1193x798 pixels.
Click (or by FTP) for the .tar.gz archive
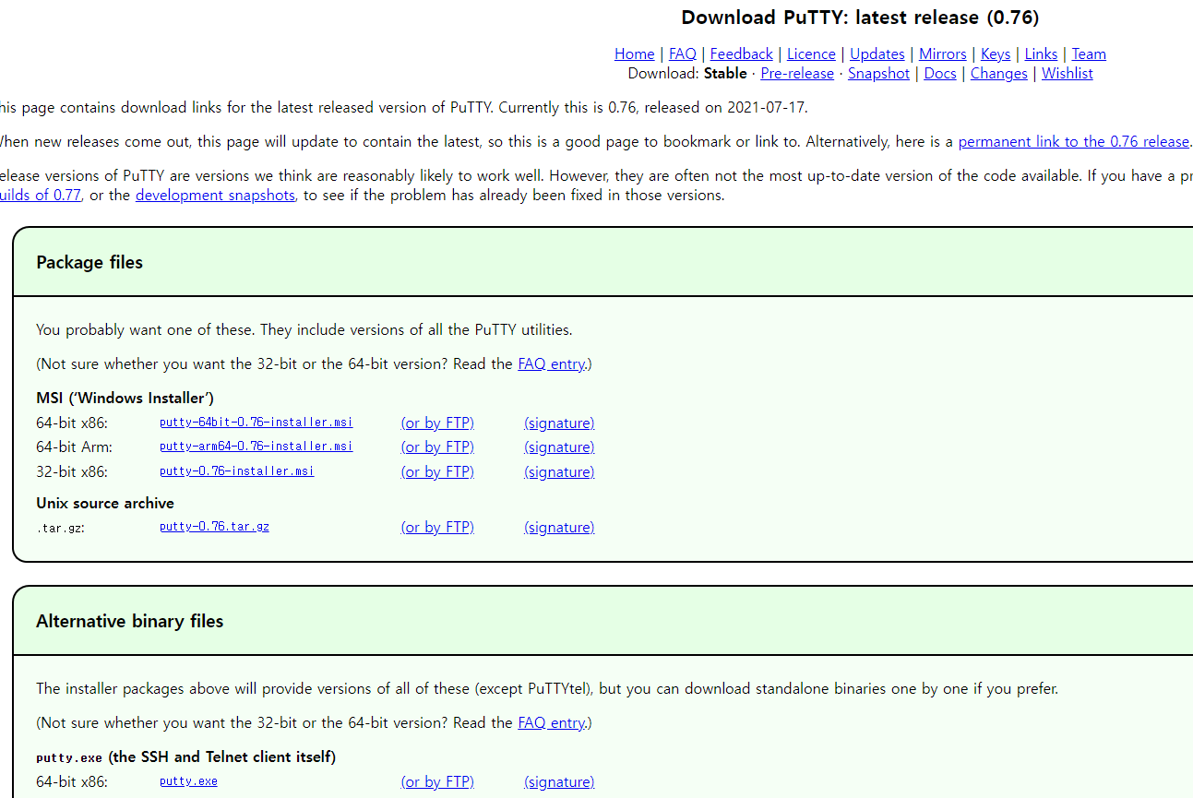click(437, 527)
